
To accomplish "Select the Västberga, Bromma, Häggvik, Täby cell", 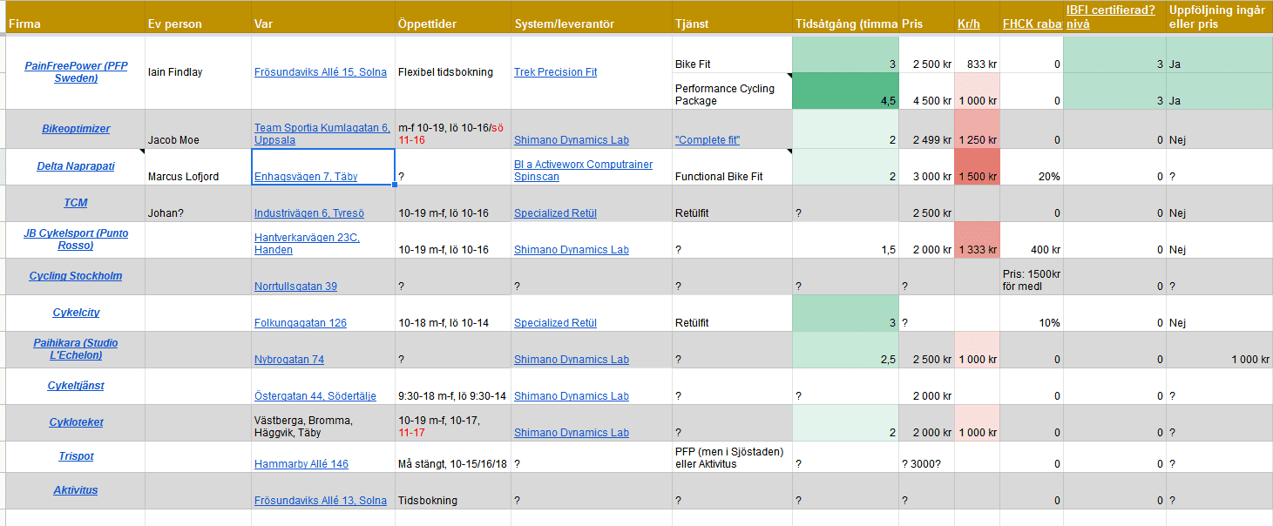I will 322,422.
